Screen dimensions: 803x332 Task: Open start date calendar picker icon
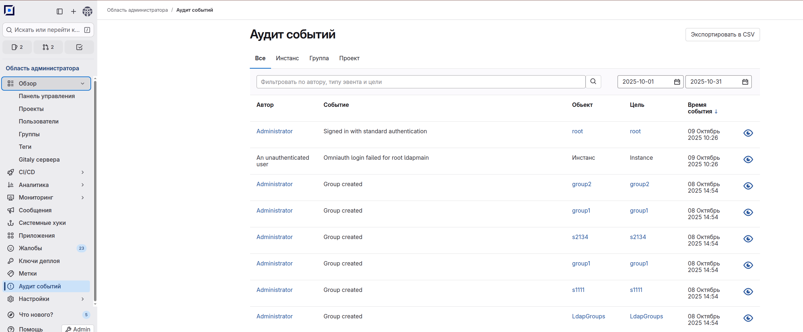[x=677, y=82]
